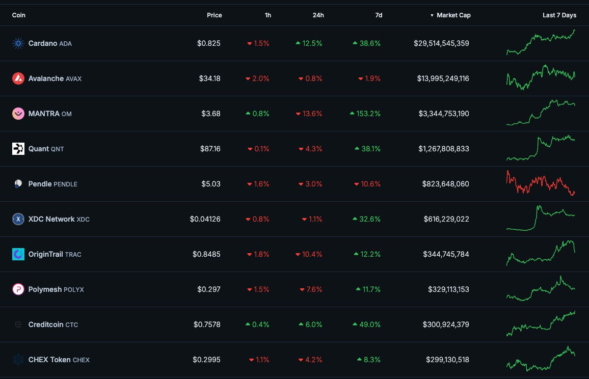Click Cardano market cap $29,514,545,359
The image size is (589, 379).
(441, 43)
